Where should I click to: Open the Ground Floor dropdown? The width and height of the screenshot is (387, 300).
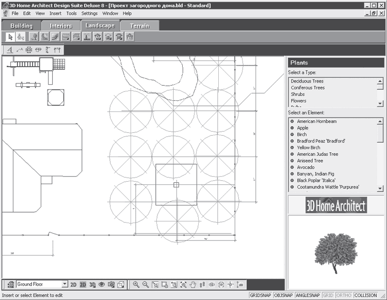[64, 284]
